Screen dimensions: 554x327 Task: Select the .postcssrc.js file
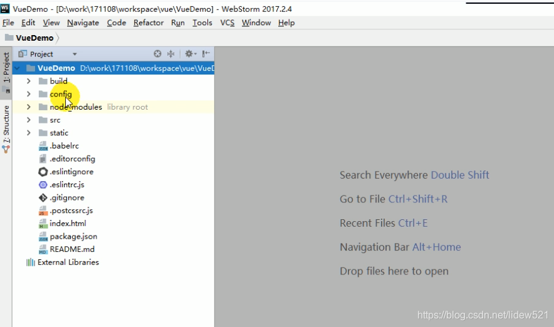pos(71,211)
